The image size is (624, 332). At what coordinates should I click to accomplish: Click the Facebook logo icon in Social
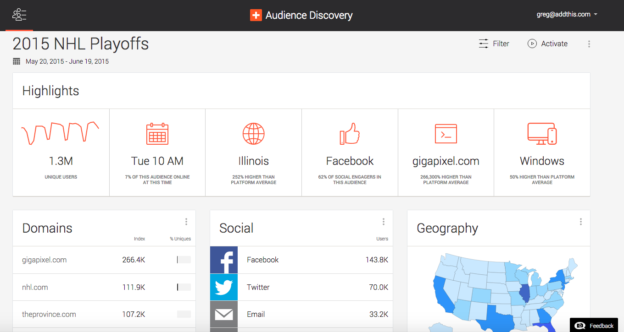[224, 260]
